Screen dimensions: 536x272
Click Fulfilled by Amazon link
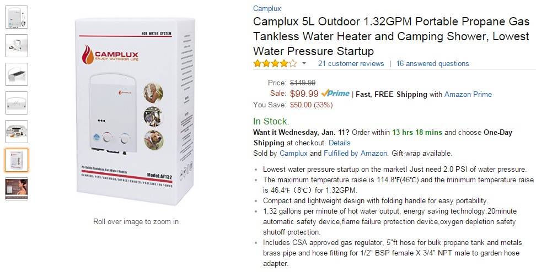pos(355,153)
